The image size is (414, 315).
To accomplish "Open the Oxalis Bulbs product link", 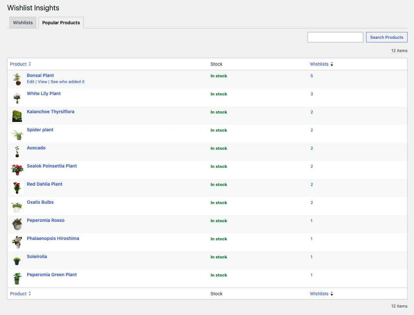I will click(x=40, y=202).
